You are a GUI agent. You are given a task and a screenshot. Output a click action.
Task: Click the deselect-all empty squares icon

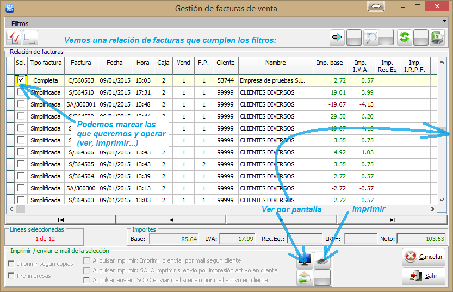30,38
